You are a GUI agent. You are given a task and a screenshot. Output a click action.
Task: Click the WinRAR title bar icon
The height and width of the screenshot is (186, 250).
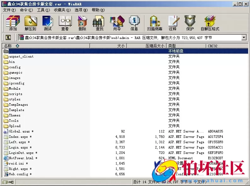pos(4,4)
